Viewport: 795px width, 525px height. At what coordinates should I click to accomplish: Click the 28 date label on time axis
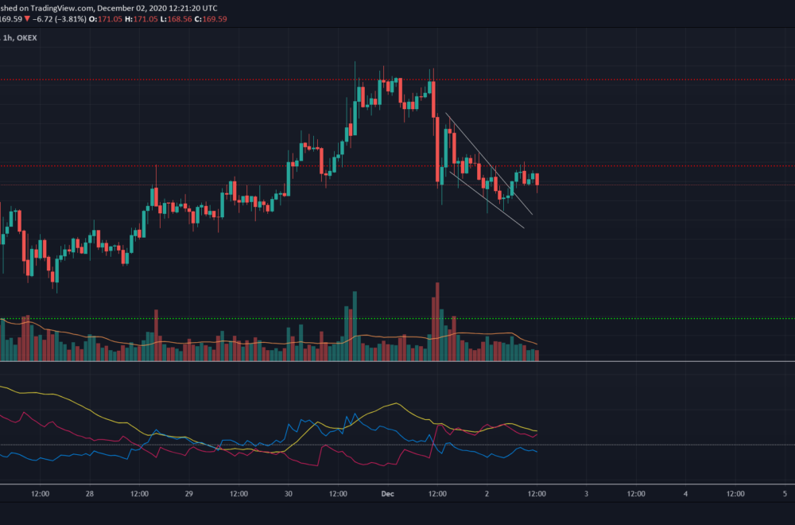pos(90,493)
